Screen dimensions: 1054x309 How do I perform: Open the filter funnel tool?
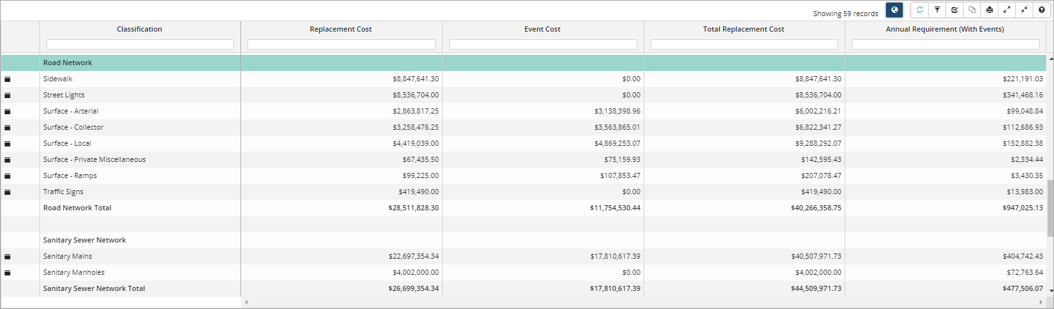pyautogui.click(x=937, y=10)
